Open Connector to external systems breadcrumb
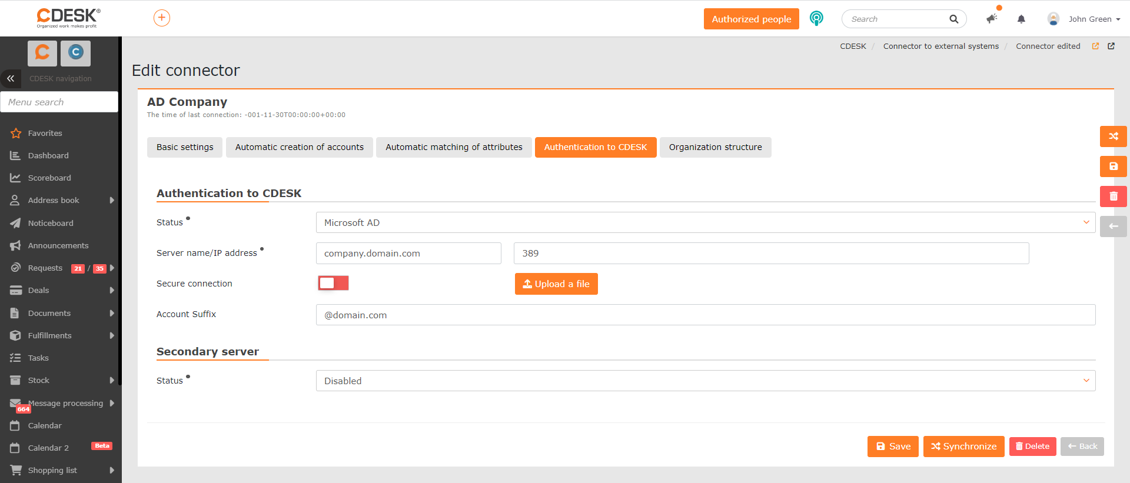Image resolution: width=1130 pixels, height=483 pixels. point(941,46)
